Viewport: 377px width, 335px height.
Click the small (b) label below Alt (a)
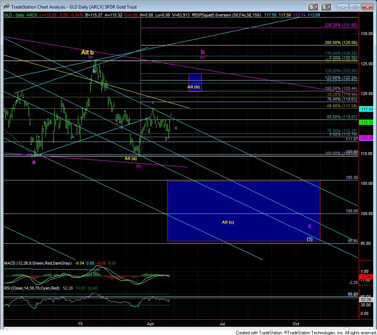point(139,166)
